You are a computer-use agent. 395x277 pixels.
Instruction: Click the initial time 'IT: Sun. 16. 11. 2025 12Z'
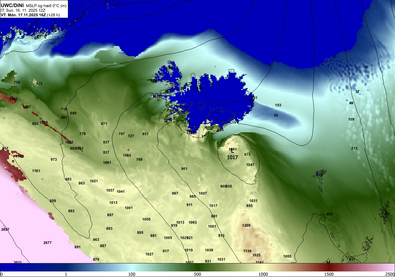click(23, 10)
